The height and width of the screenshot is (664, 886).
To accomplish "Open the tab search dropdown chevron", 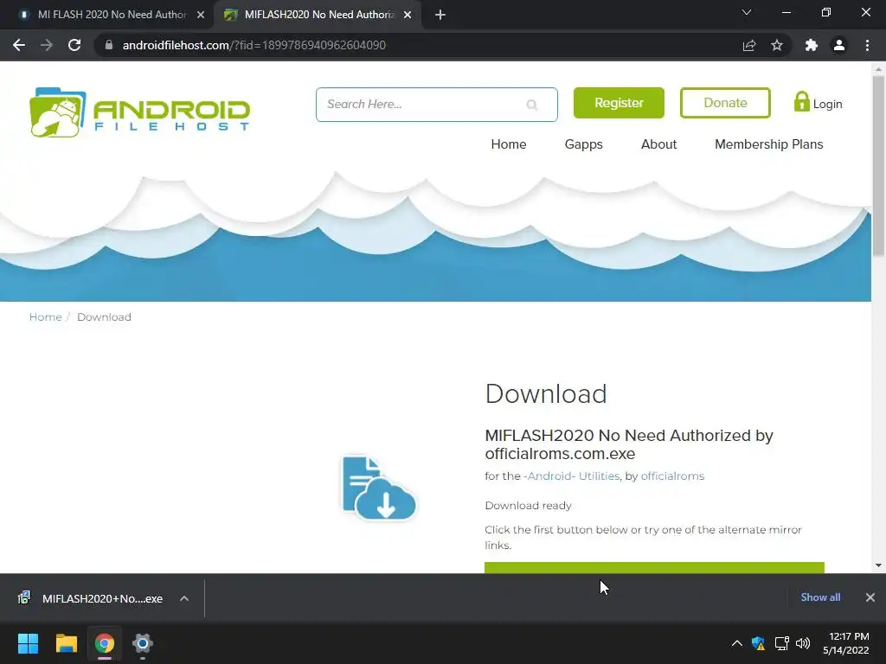I will 747,12.
